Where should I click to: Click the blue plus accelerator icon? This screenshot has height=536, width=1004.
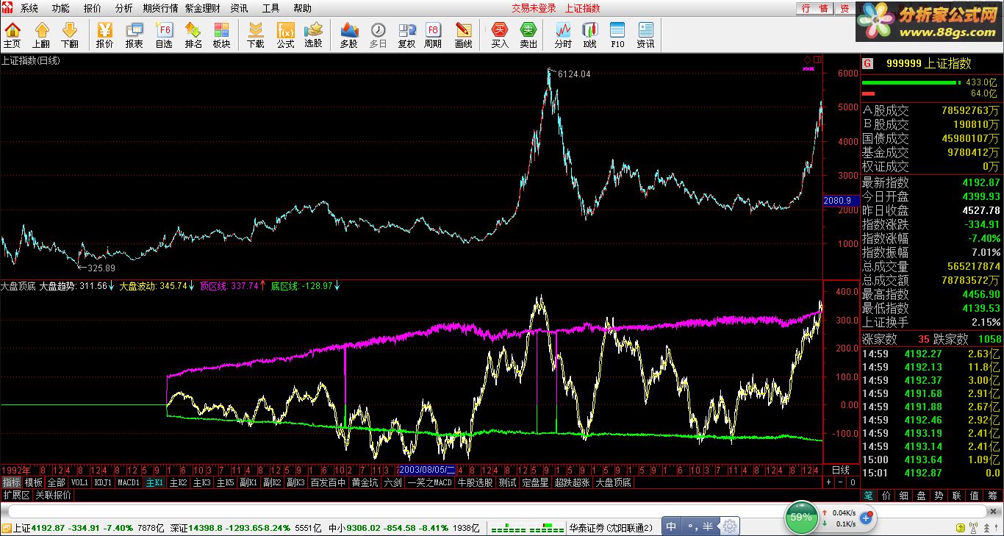(866, 518)
